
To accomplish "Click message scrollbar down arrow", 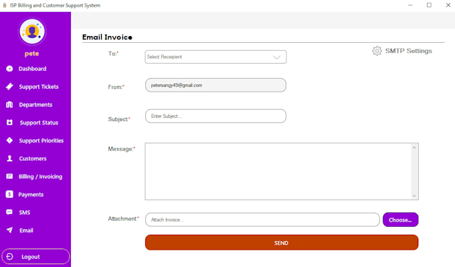I will [414, 196].
